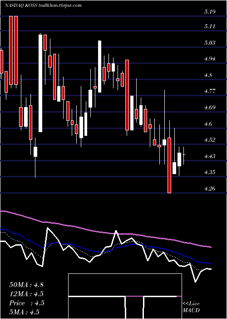Click the 12MA : 4.5 readout
Image resolution: width=227 pixels, height=319 pixels.
coord(26,294)
